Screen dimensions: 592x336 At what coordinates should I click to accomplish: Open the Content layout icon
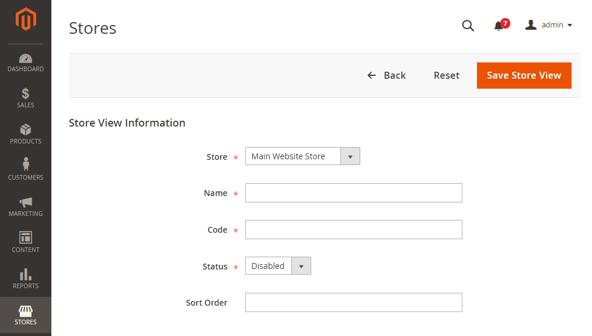coord(26,238)
